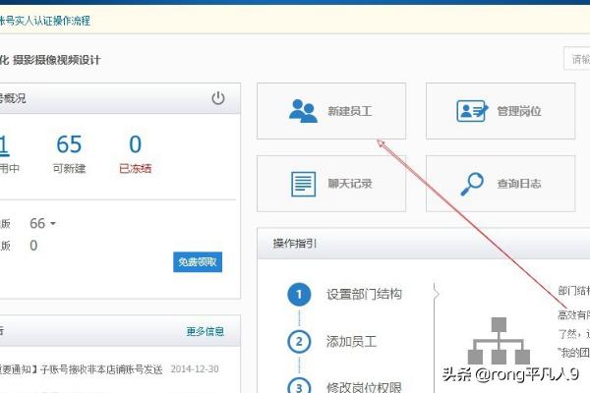Click the 65 可新建 count

point(69,146)
